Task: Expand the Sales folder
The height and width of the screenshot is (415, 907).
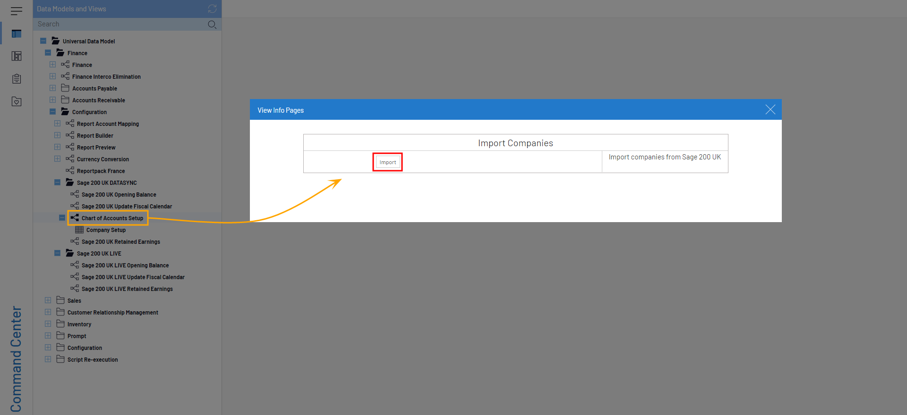Action: (48, 300)
